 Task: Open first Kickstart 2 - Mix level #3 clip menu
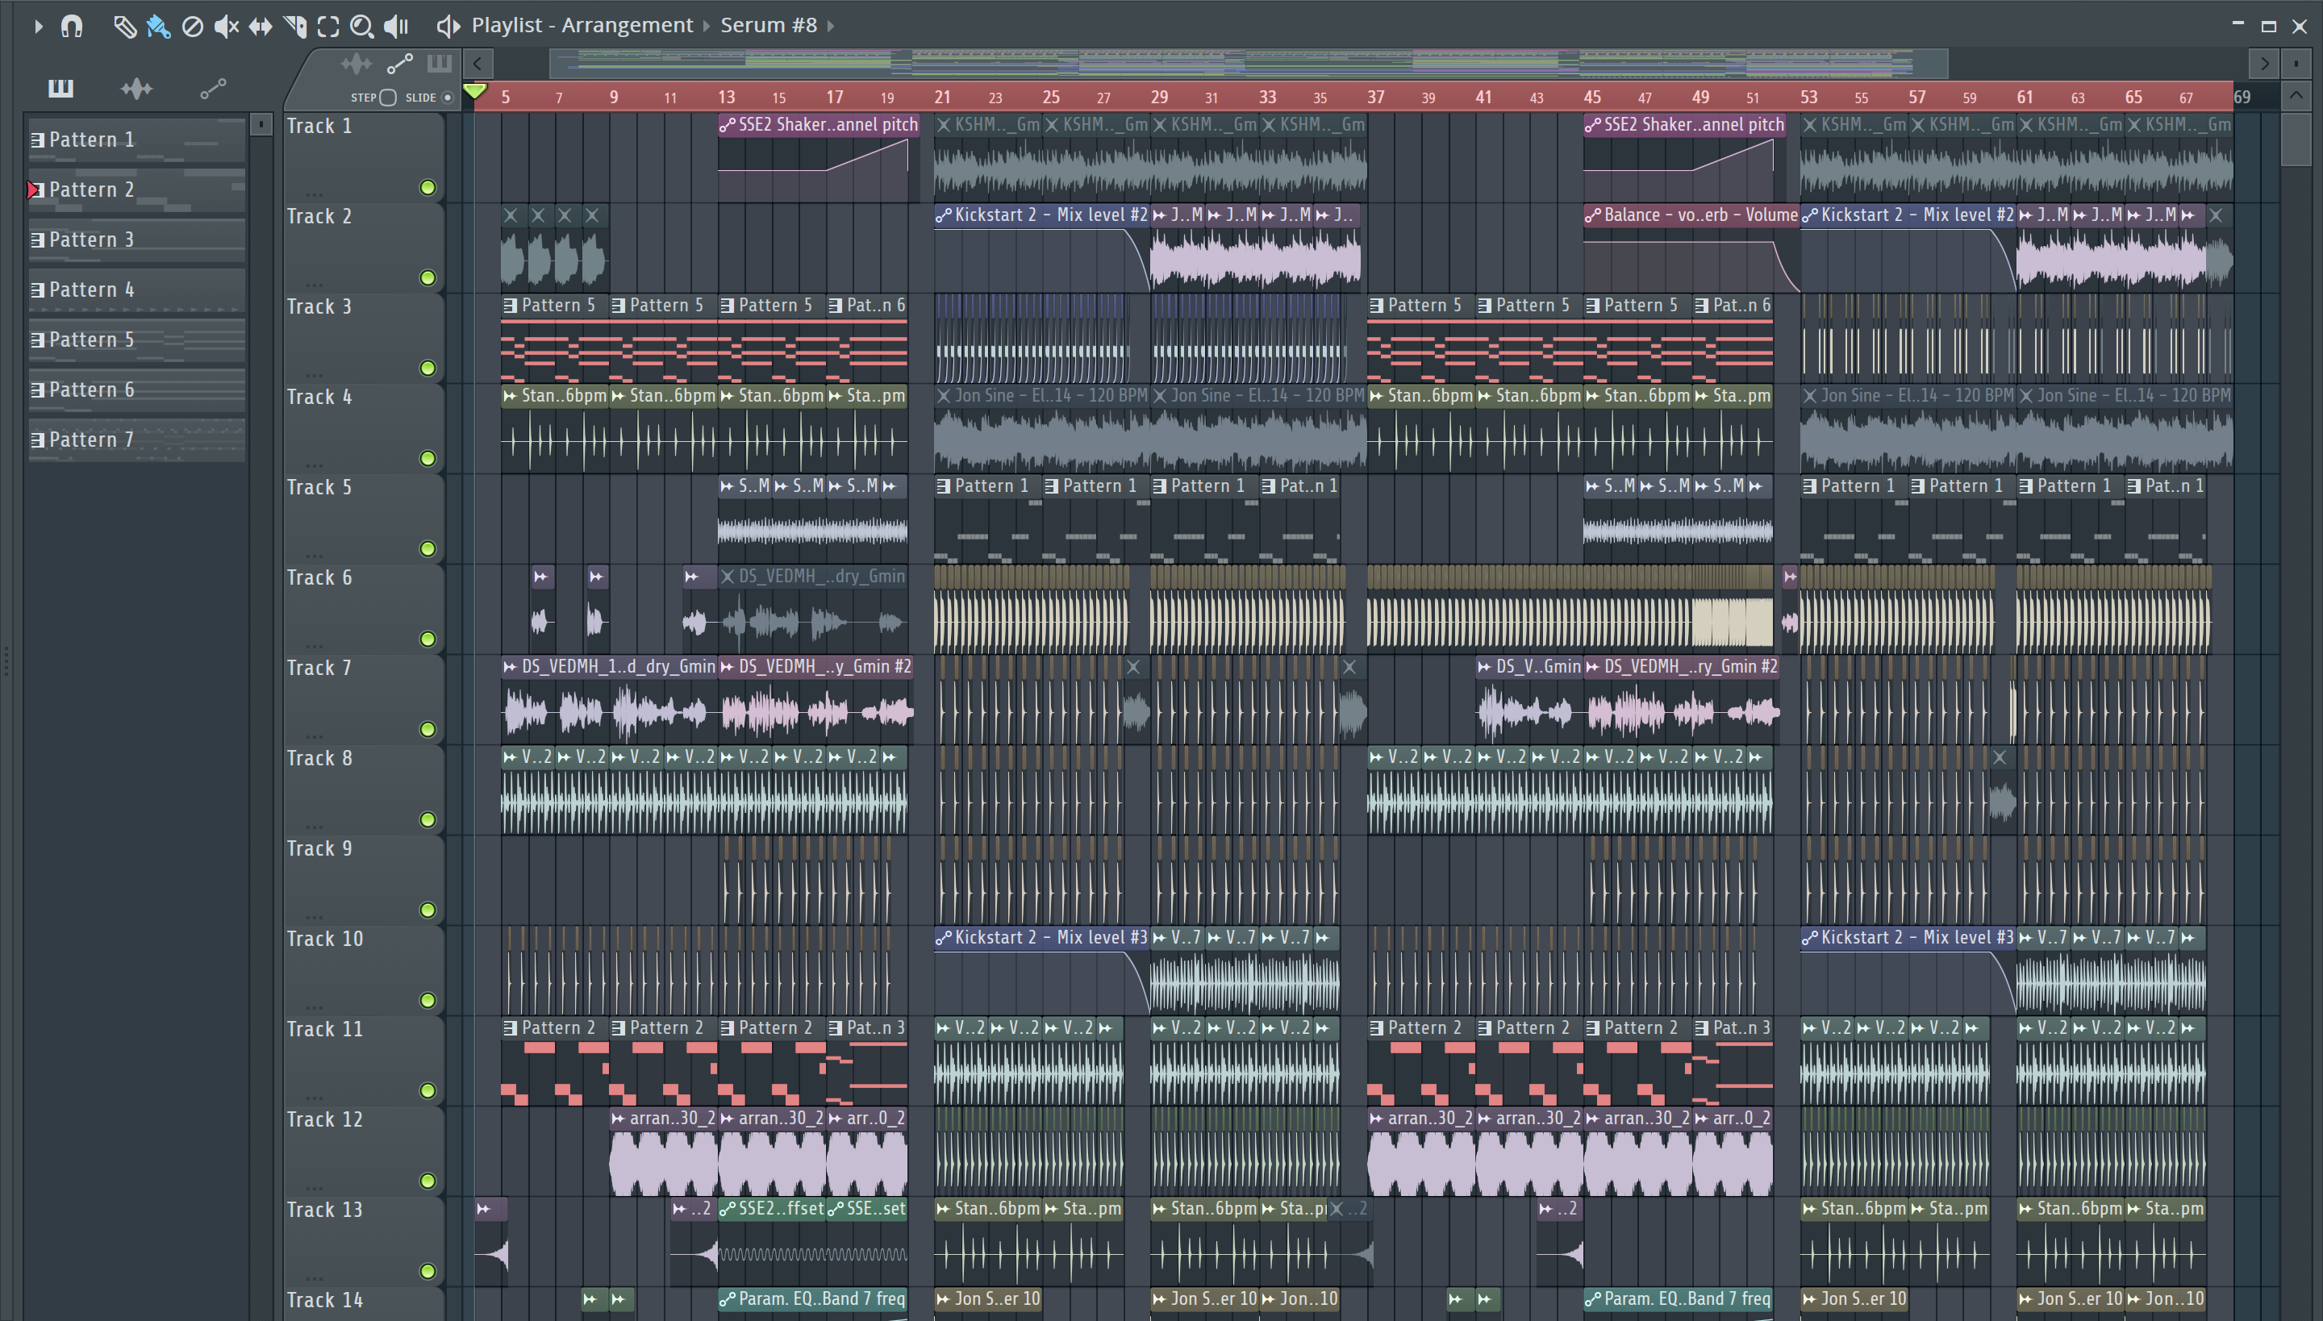(x=944, y=938)
